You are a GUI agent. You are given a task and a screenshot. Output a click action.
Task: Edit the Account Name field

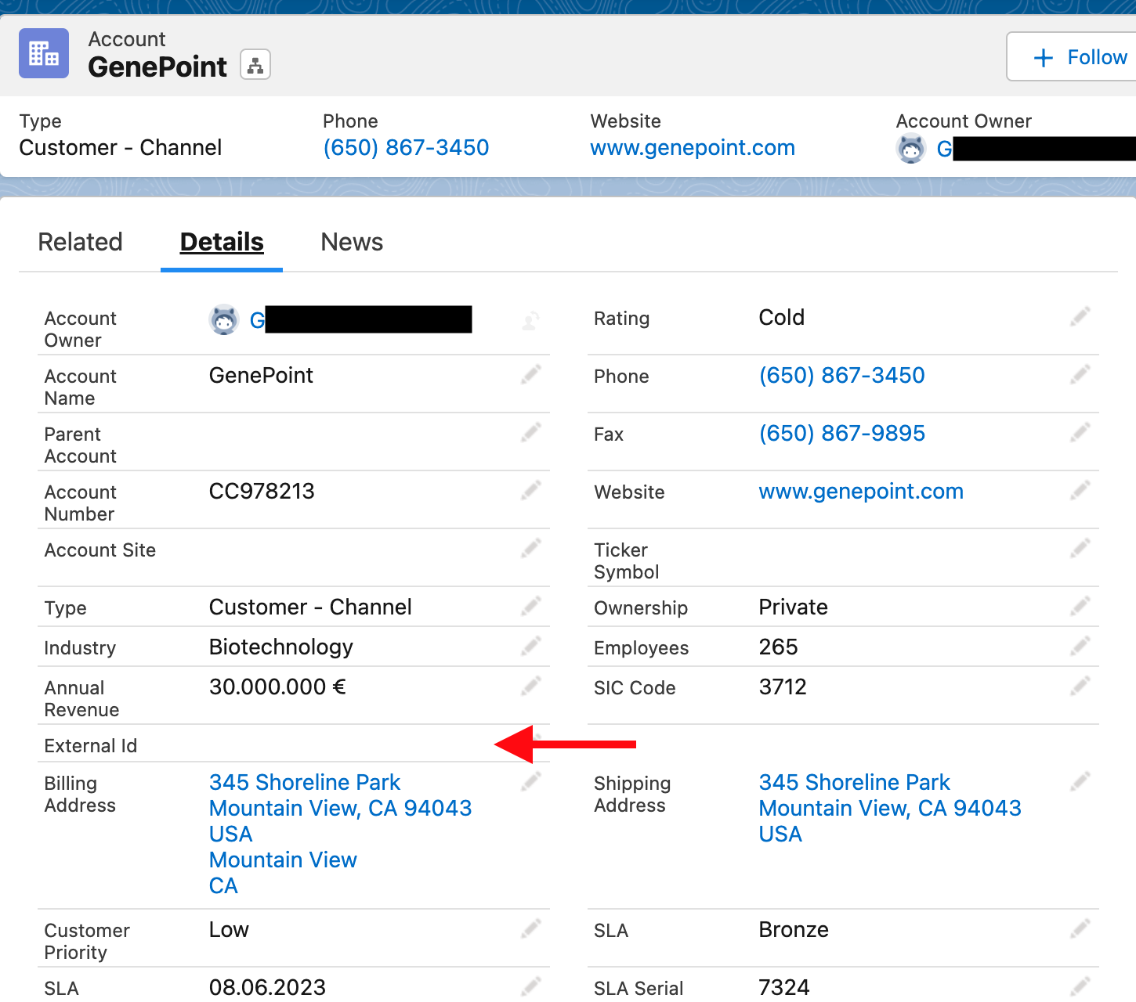click(x=530, y=374)
